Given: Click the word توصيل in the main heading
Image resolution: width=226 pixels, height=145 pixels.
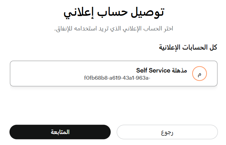Looking at the screenshot, I should coord(147,13).
